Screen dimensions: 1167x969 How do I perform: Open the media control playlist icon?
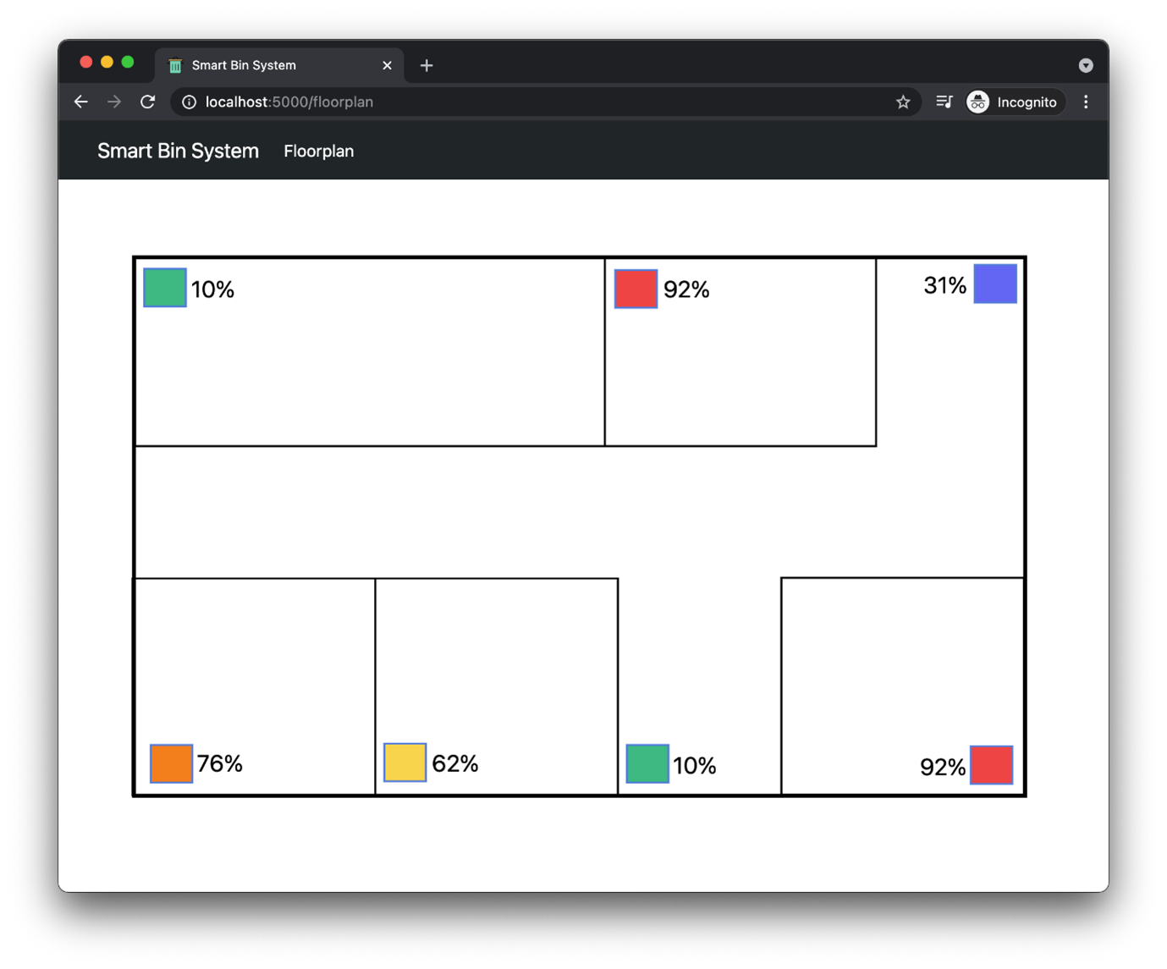pyautogui.click(x=944, y=102)
